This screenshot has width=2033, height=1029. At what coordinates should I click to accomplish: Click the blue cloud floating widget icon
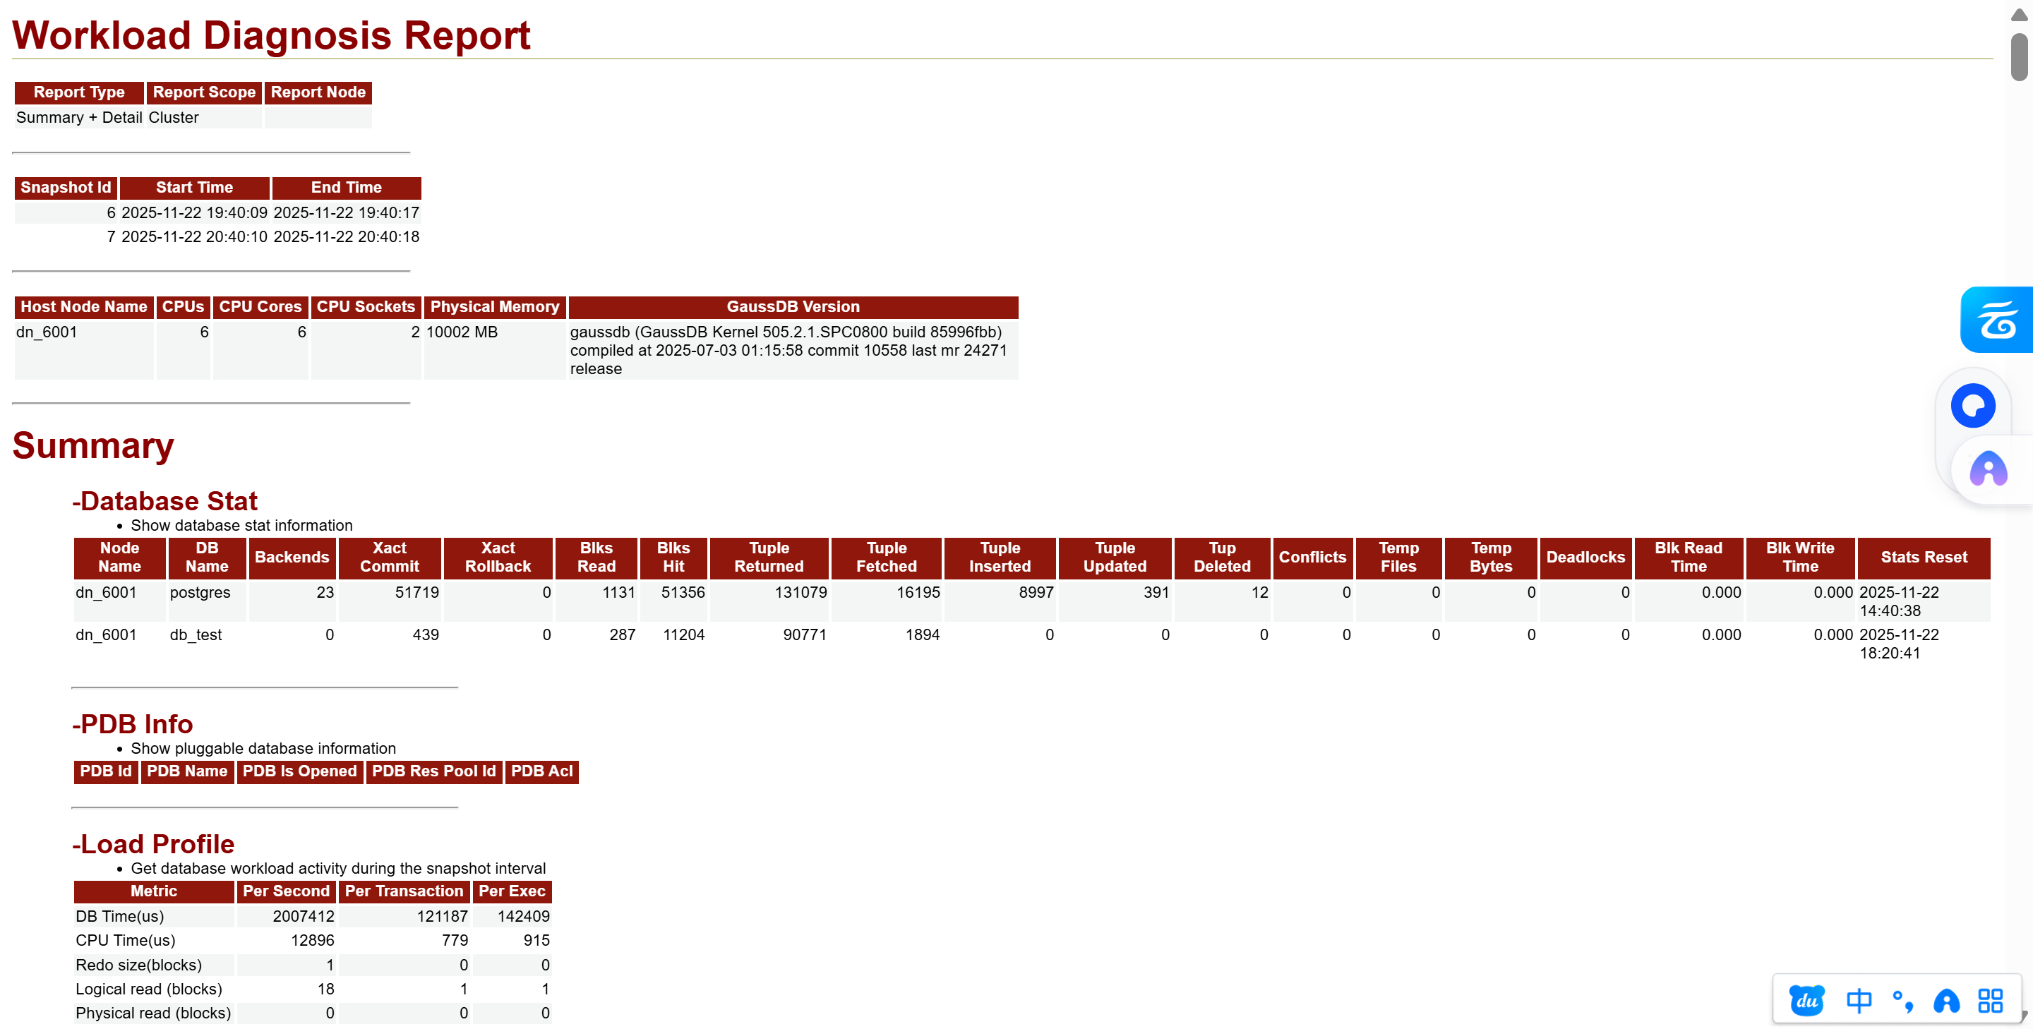click(1997, 320)
